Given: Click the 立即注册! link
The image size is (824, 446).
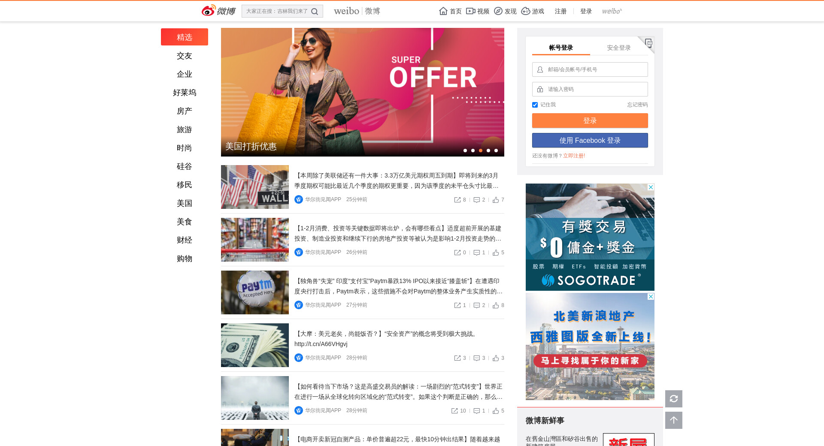Looking at the screenshot, I should click(x=574, y=156).
